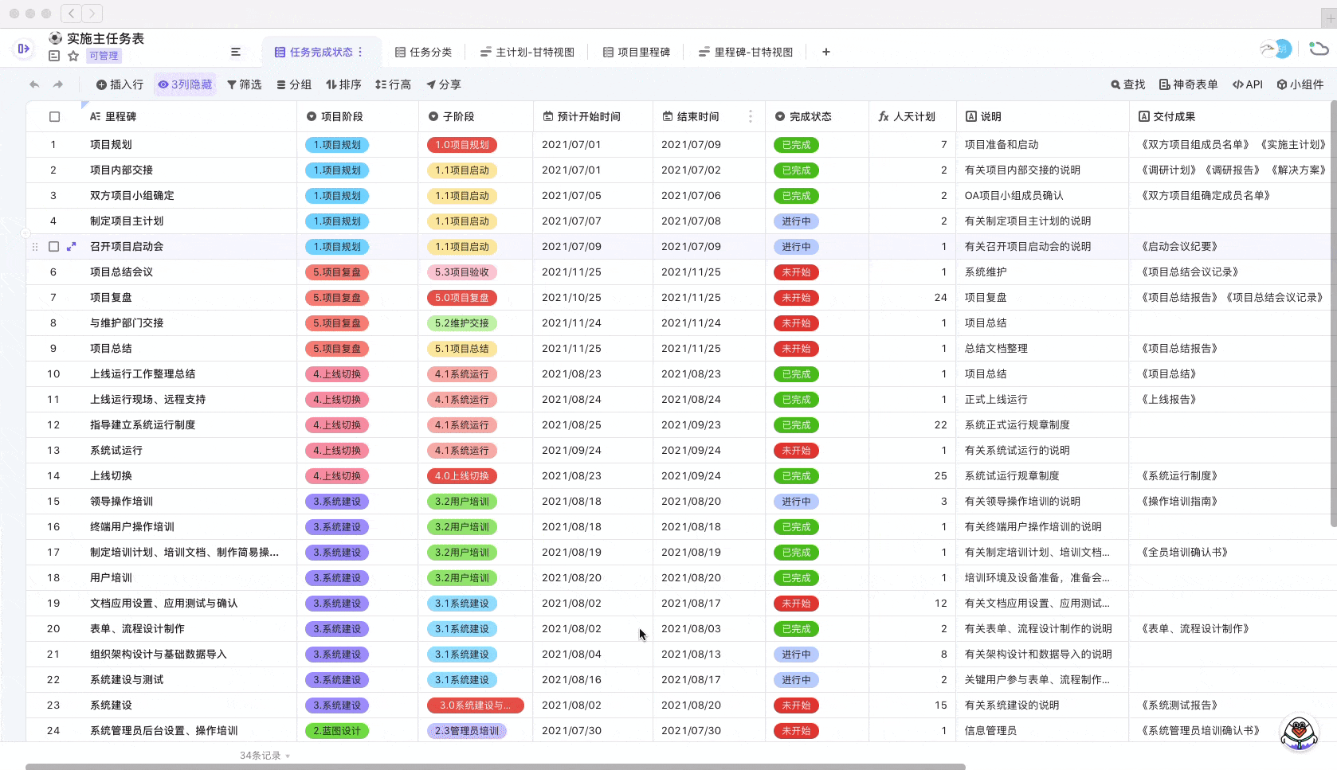
Task: Open the 神奇表单 magic form feature
Action: pyautogui.click(x=1188, y=84)
